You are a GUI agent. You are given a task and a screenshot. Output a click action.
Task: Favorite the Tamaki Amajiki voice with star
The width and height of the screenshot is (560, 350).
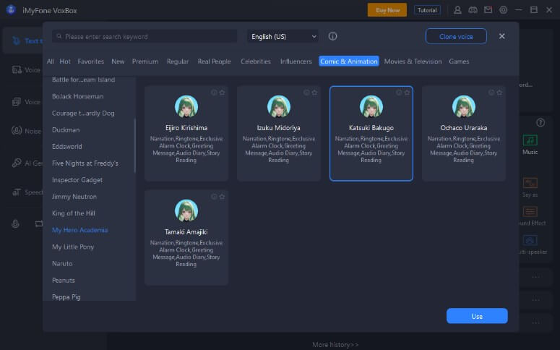pos(222,197)
